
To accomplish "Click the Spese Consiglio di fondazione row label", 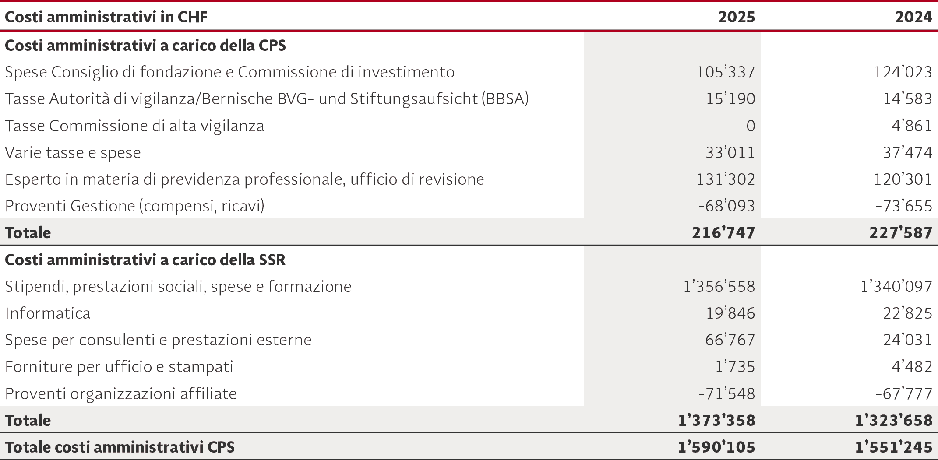I will (x=229, y=72).
